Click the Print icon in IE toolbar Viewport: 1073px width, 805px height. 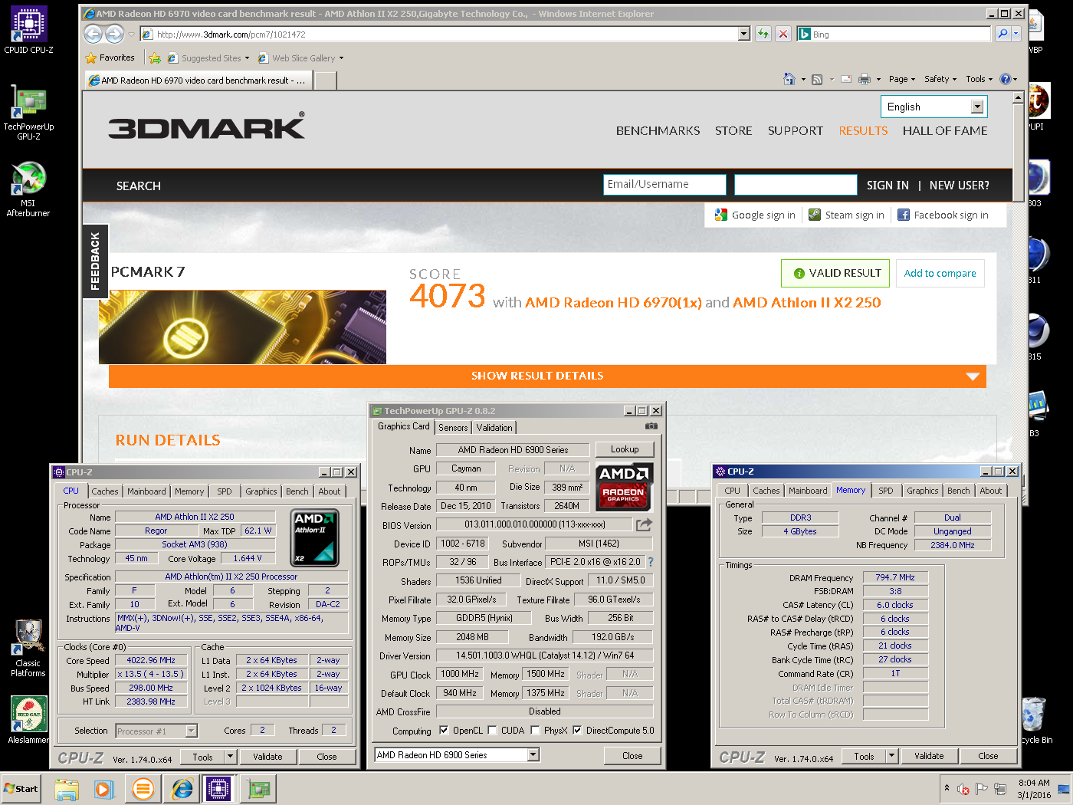(865, 79)
